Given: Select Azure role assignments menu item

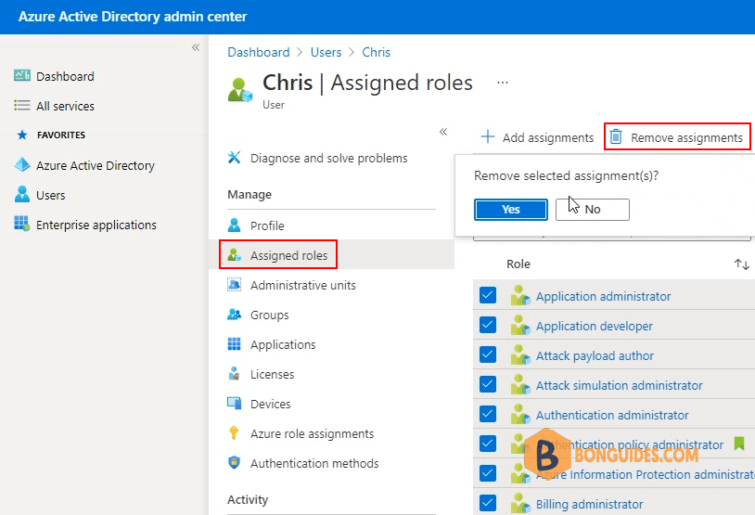Looking at the screenshot, I should 312,433.
